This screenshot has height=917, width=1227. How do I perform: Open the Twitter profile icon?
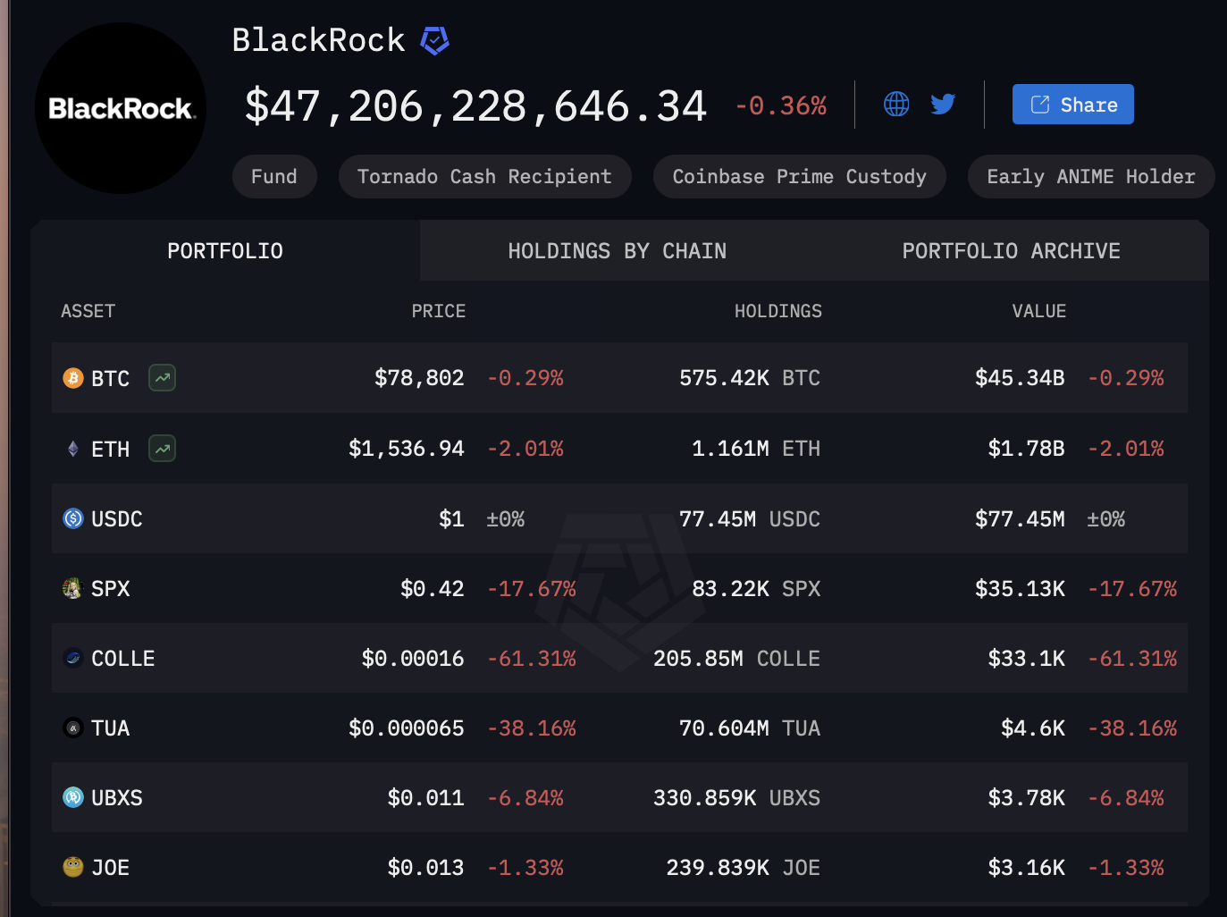click(x=943, y=105)
